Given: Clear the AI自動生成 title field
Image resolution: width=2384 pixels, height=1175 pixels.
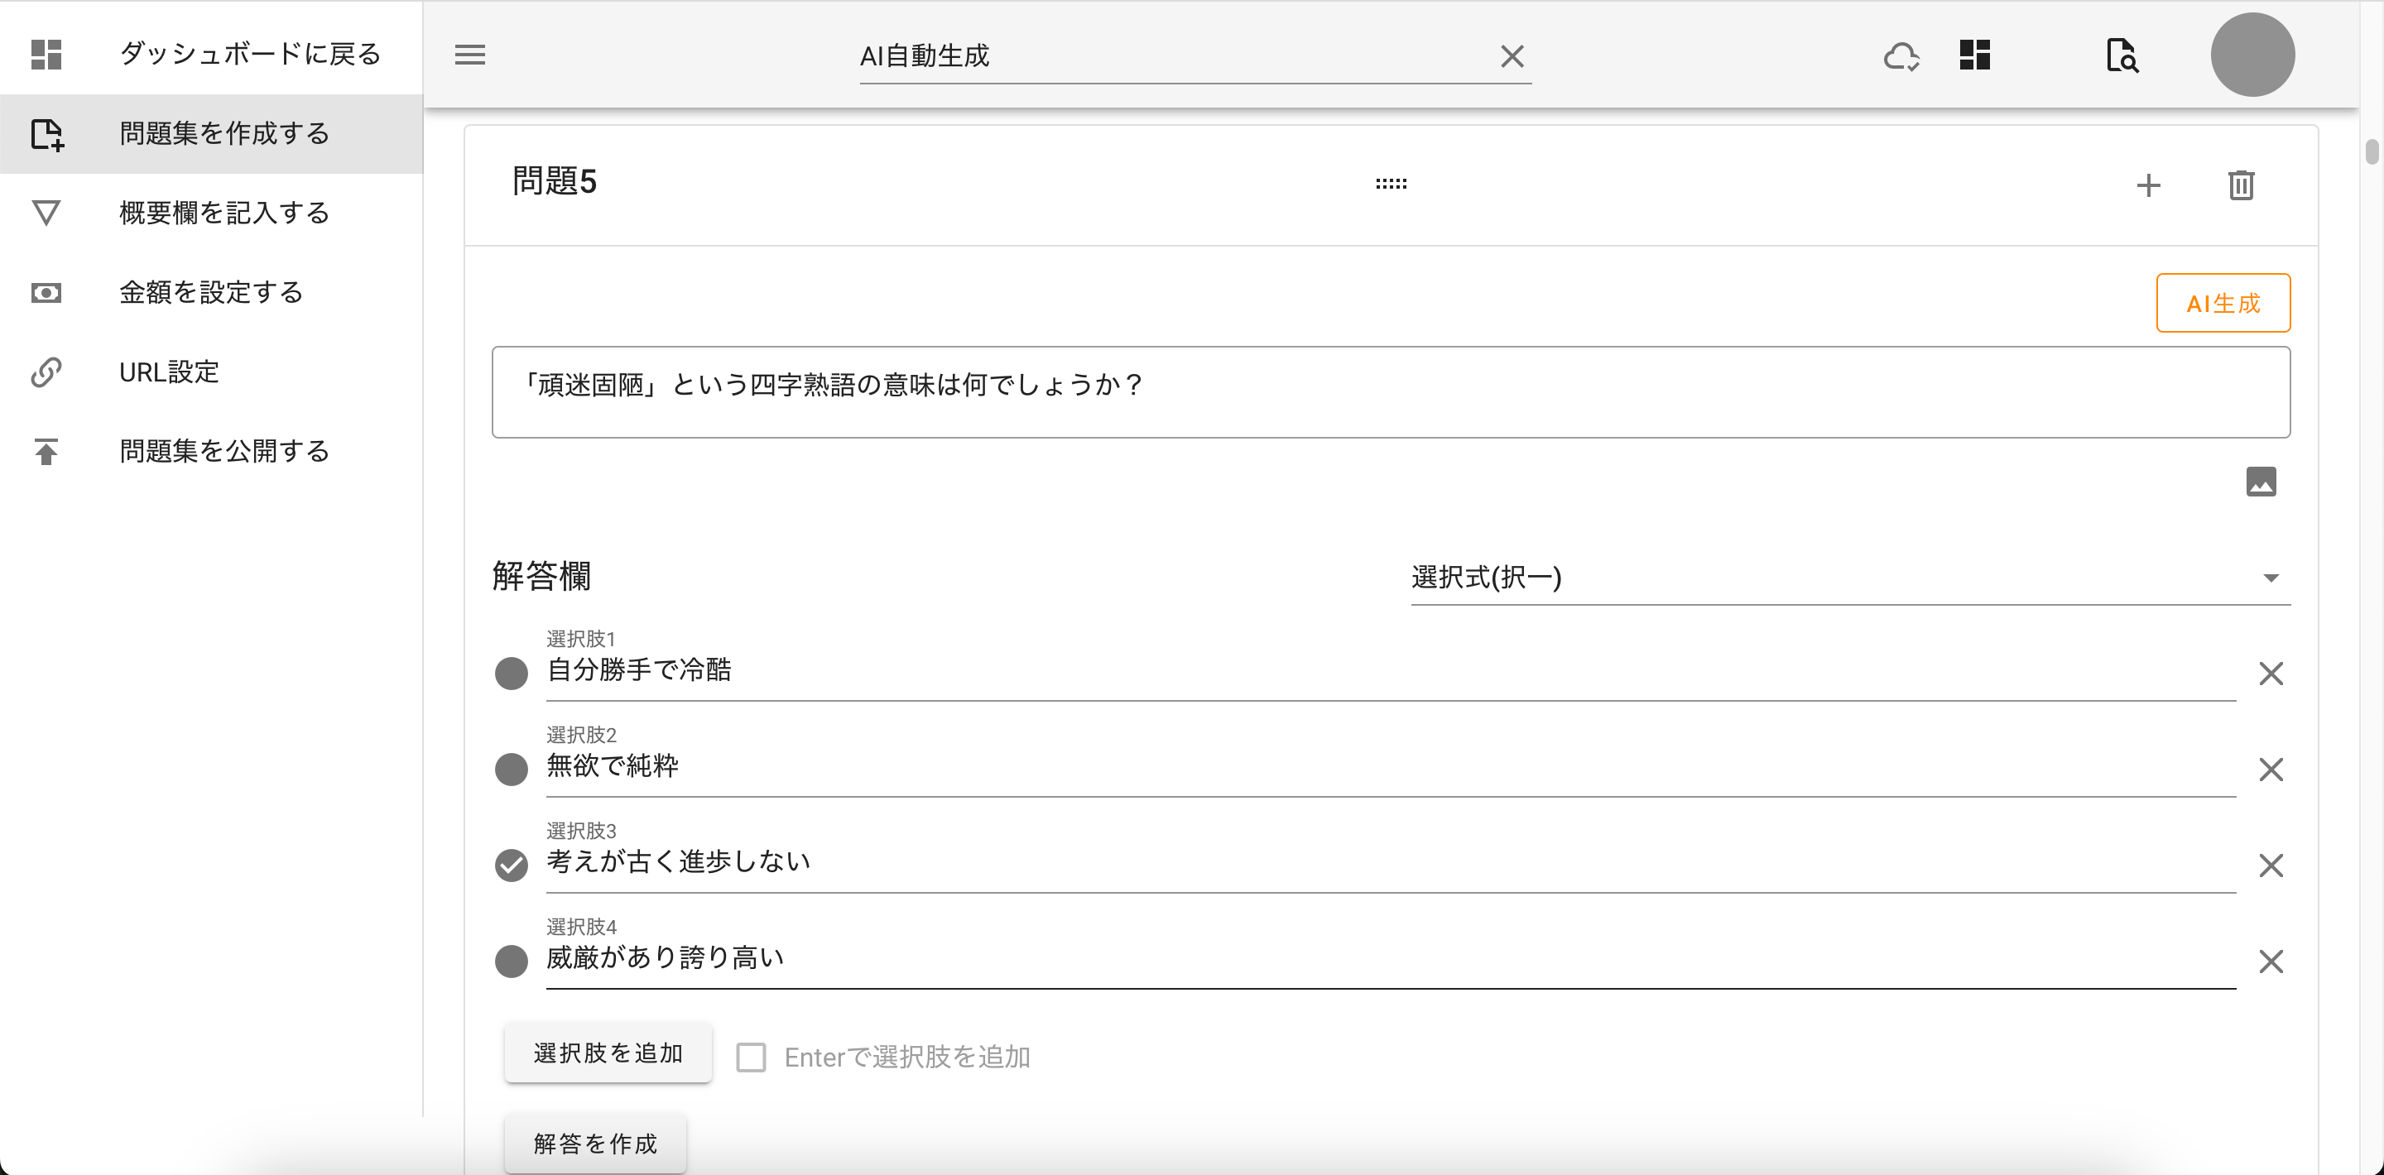Looking at the screenshot, I should coord(1512,56).
